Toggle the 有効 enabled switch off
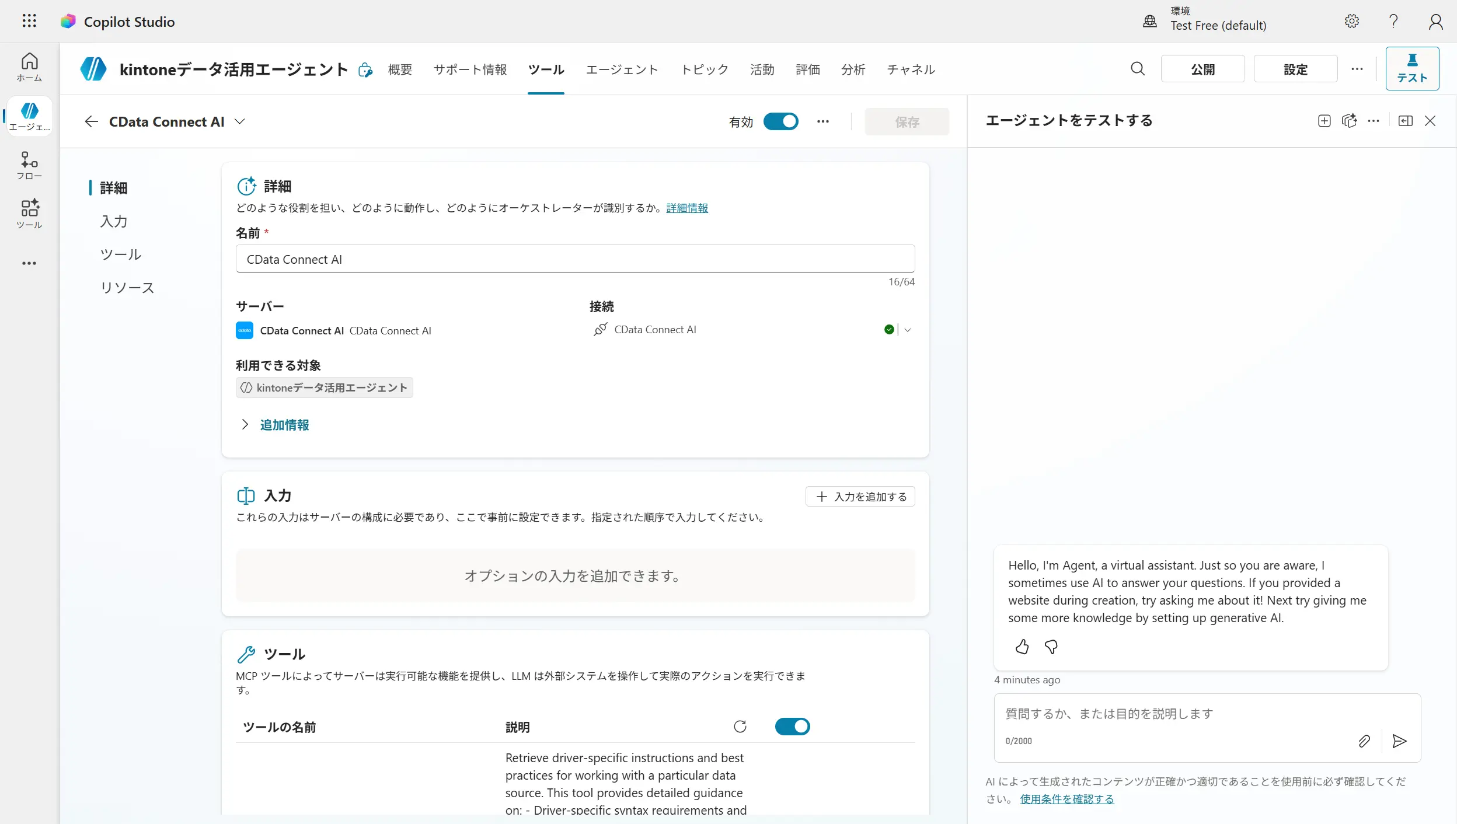 (780, 121)
